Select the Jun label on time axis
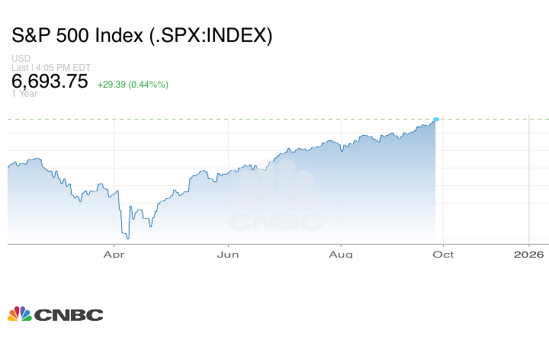This screenshot has width=549, height=343. tap(228, 254)
